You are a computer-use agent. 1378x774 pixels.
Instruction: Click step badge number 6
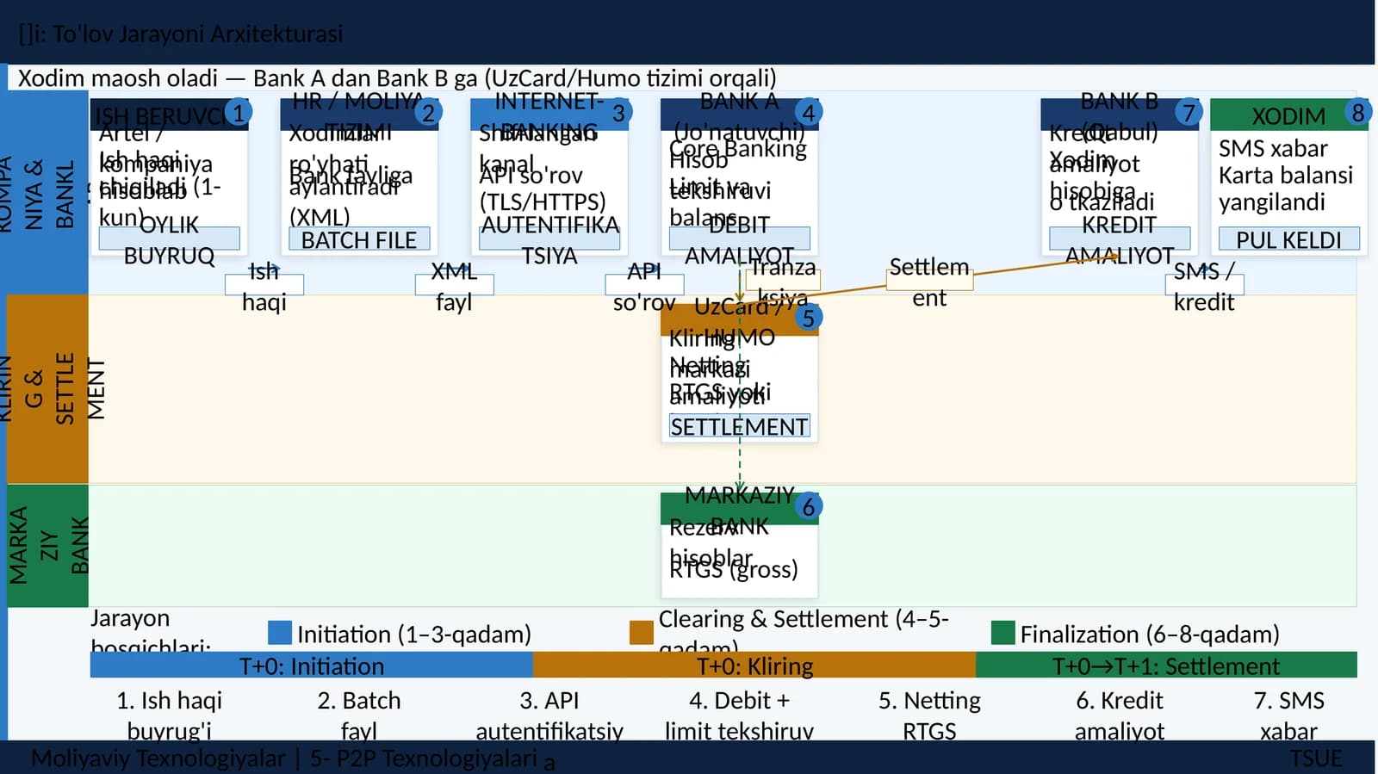[x=808, y=507]
